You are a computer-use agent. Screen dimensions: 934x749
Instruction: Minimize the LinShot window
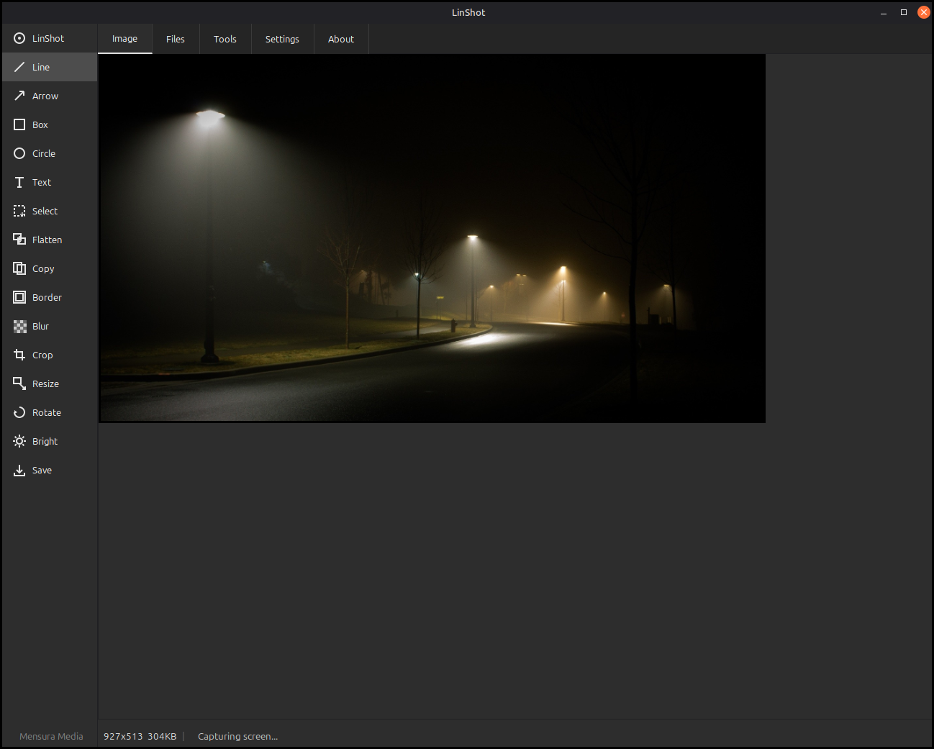(884, 12)
